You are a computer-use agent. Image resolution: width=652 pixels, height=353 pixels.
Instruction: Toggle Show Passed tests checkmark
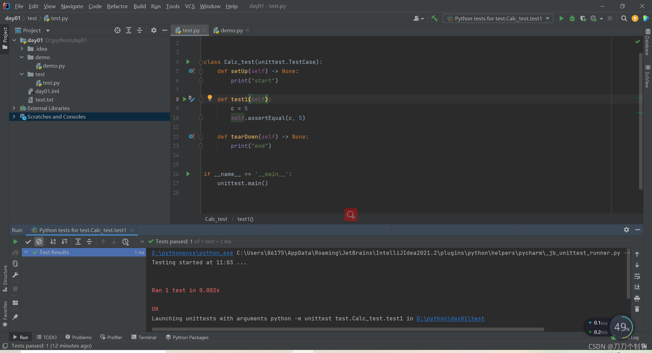28,242
